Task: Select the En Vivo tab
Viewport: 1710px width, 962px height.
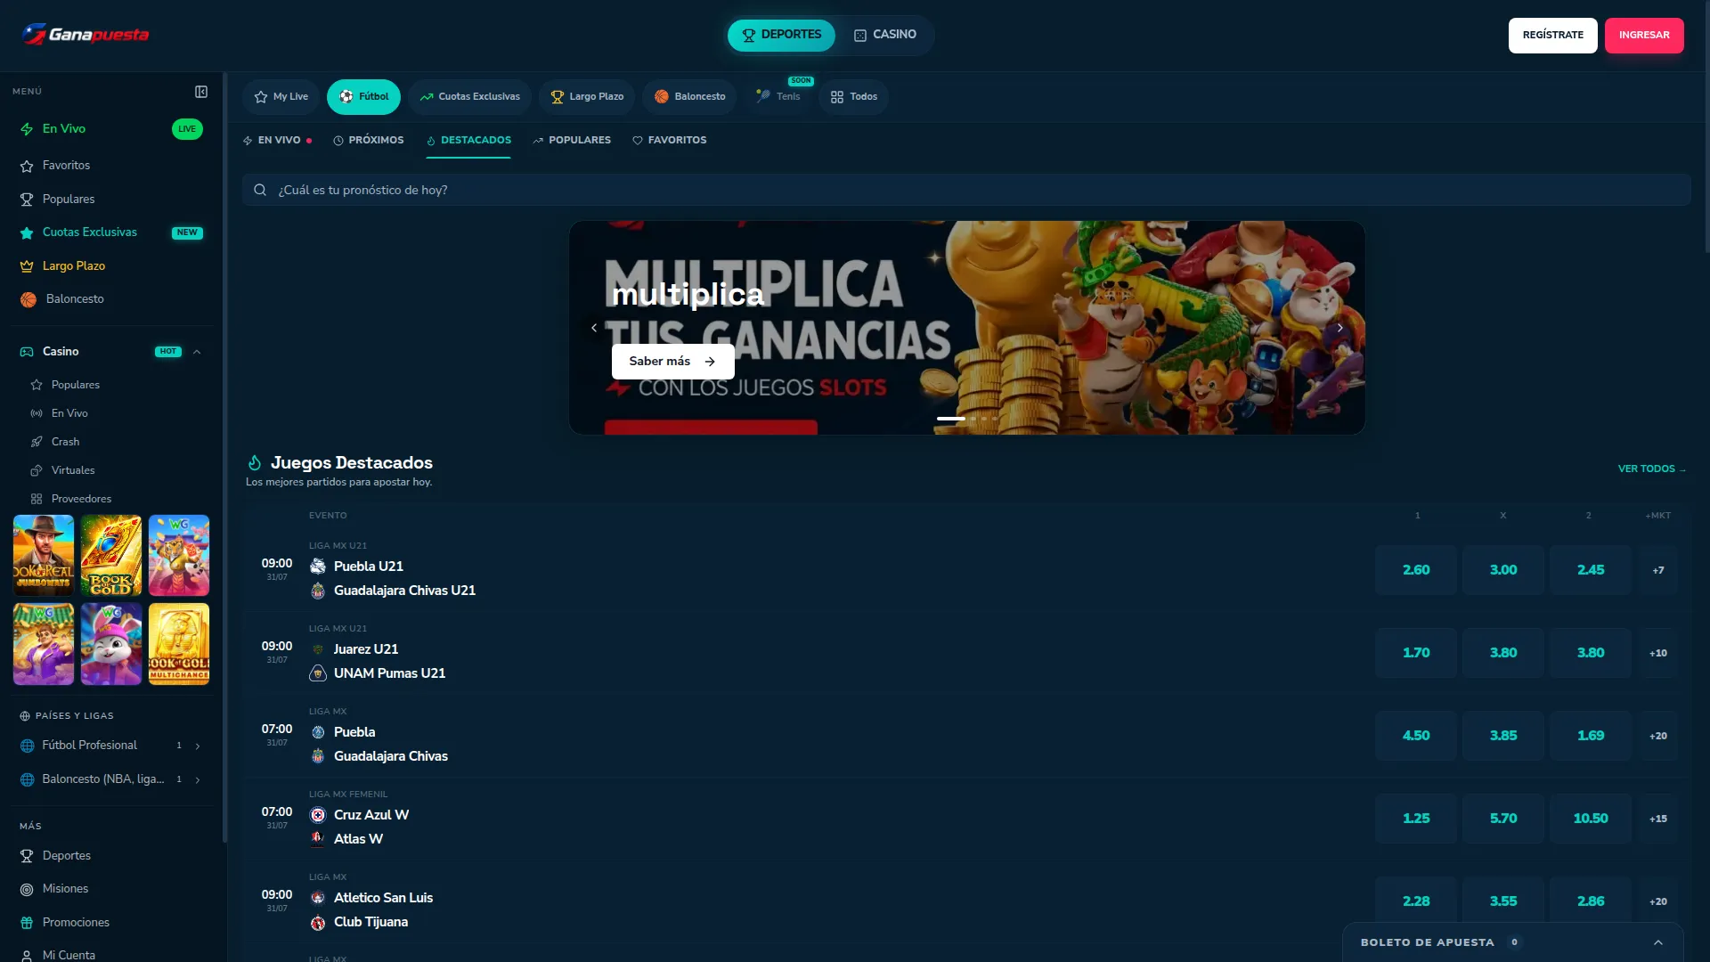Action: coord(277,141)
